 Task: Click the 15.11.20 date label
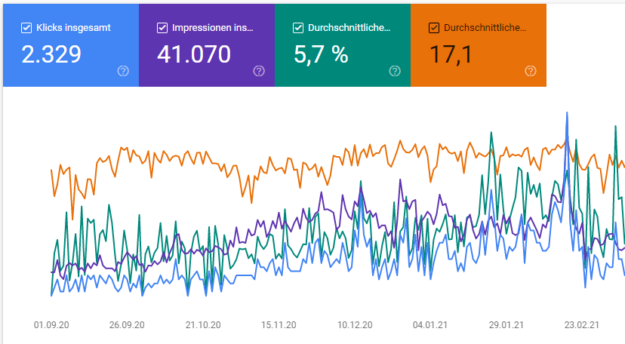pos(279,324)
